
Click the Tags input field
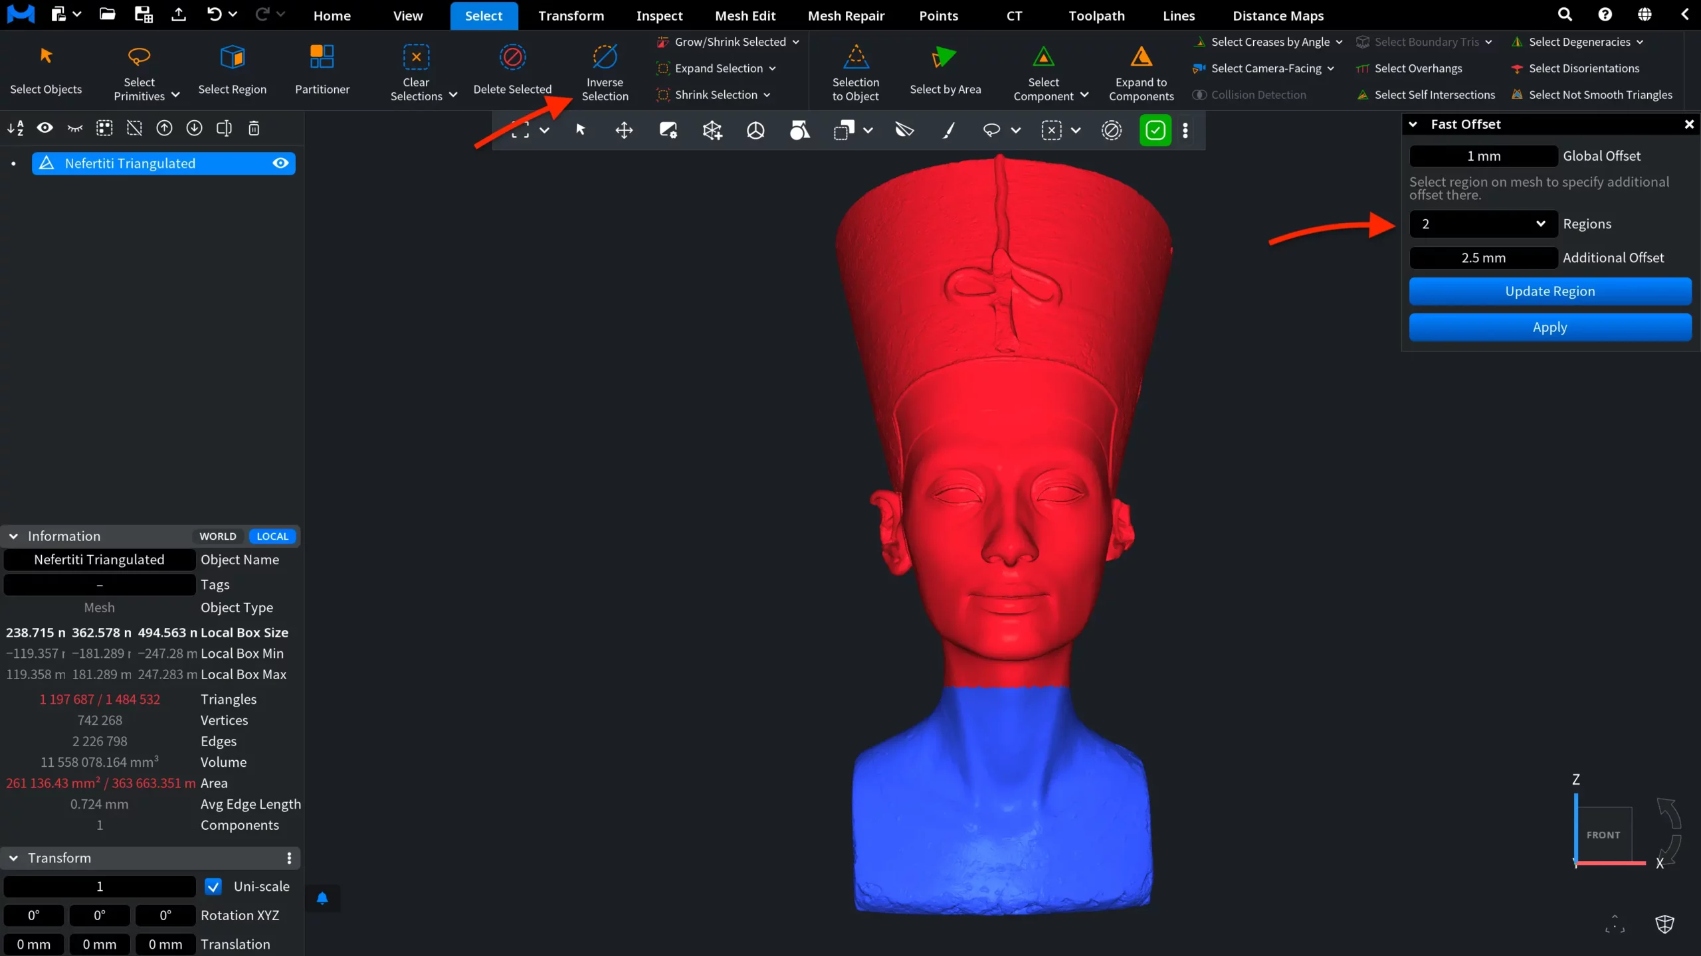[100, 585]
